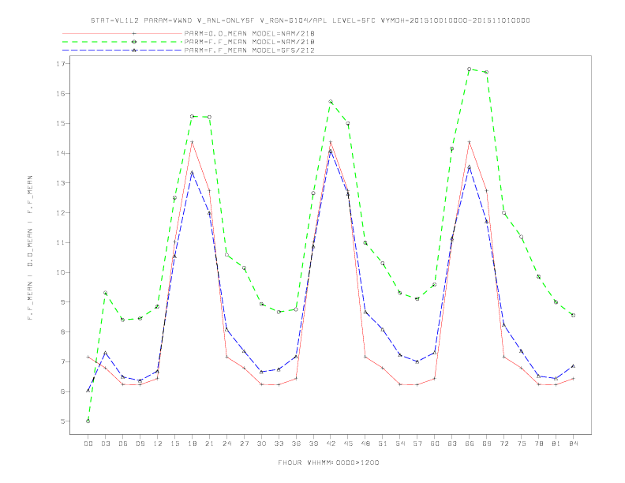Click x-axis tick label 60

(x=435, y=444)
